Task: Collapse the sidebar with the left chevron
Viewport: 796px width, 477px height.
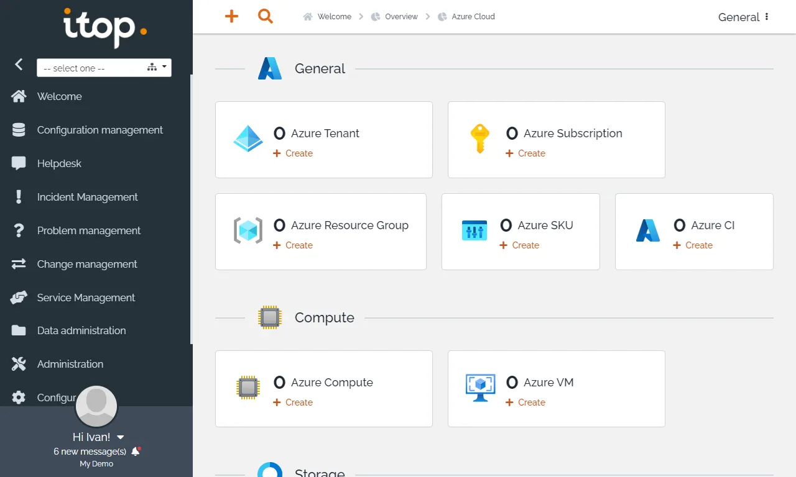Action: coord(19,64)
